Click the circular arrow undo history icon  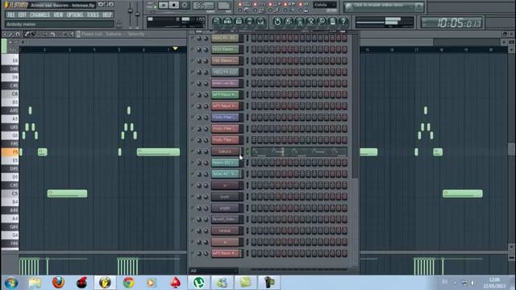(277, 22)
